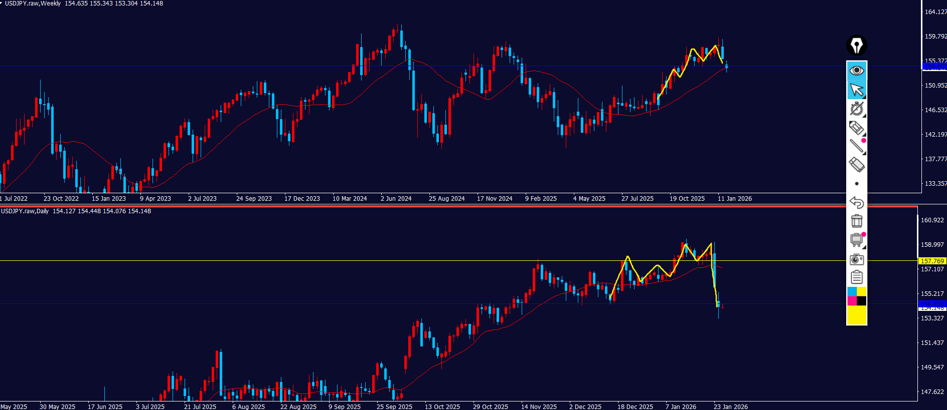Click the crossed-out stopwatch tool
This screenshot has width=947, height=410.
pos(856,109)
